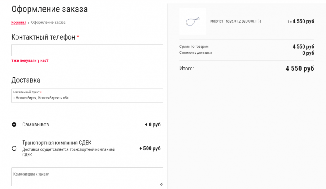Open the Majorica product thumbnail image
Image resolution: width=326 pixels, height=189 pixels.
pos(193,21)
